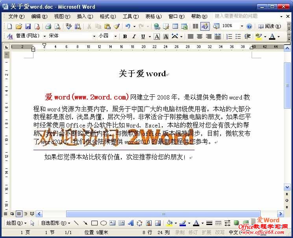
Task: Toggle bold formatting
Action: tap(125, 37)
